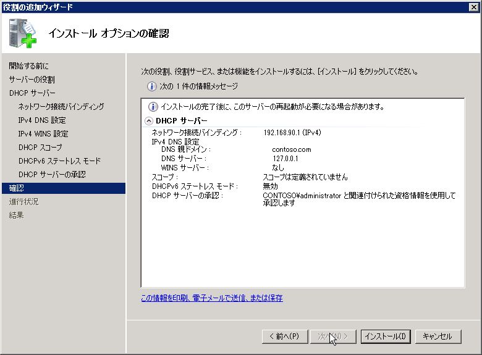Click the インストール(I) button
The image size is (482, 355).
[x=386, y=336]
